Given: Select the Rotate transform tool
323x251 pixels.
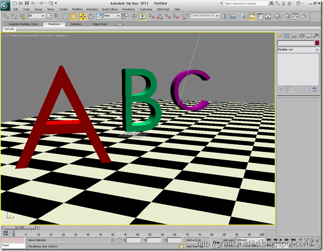Looking at the screenshot, I should (x=91, y=17).
